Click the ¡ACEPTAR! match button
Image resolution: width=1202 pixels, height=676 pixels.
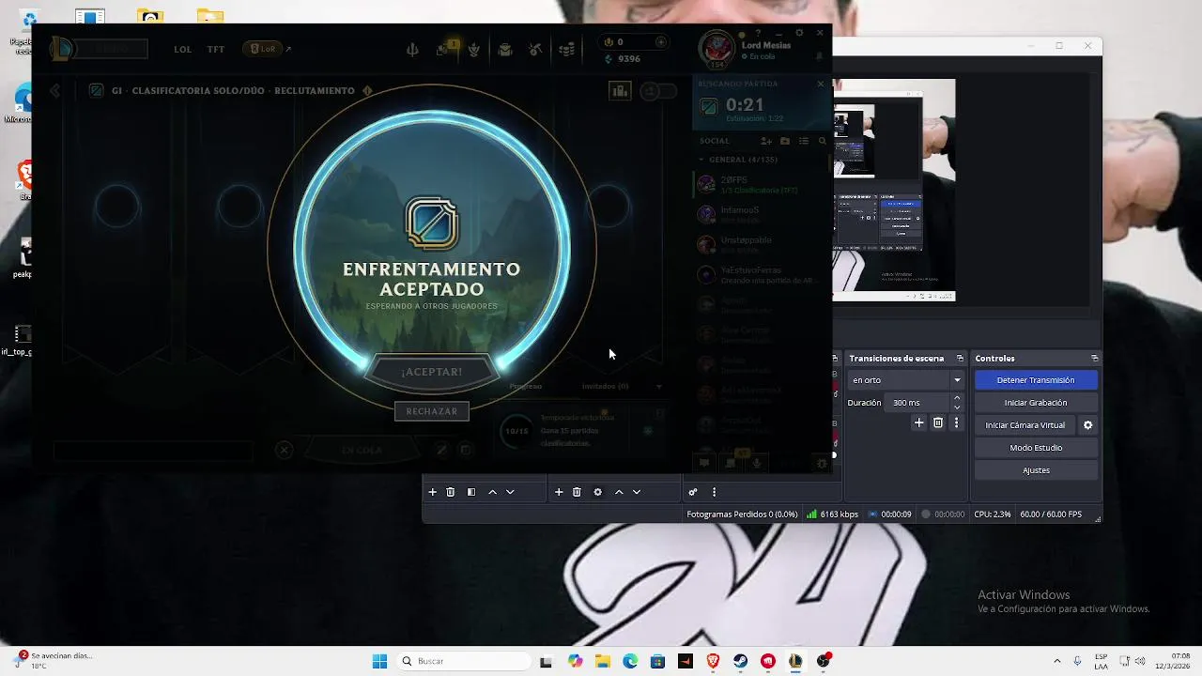tap(431, 372)
